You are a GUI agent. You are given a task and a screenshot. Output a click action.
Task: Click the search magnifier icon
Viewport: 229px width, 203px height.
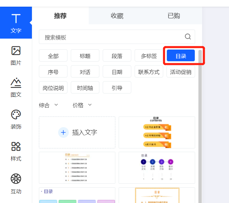(188, 37)
